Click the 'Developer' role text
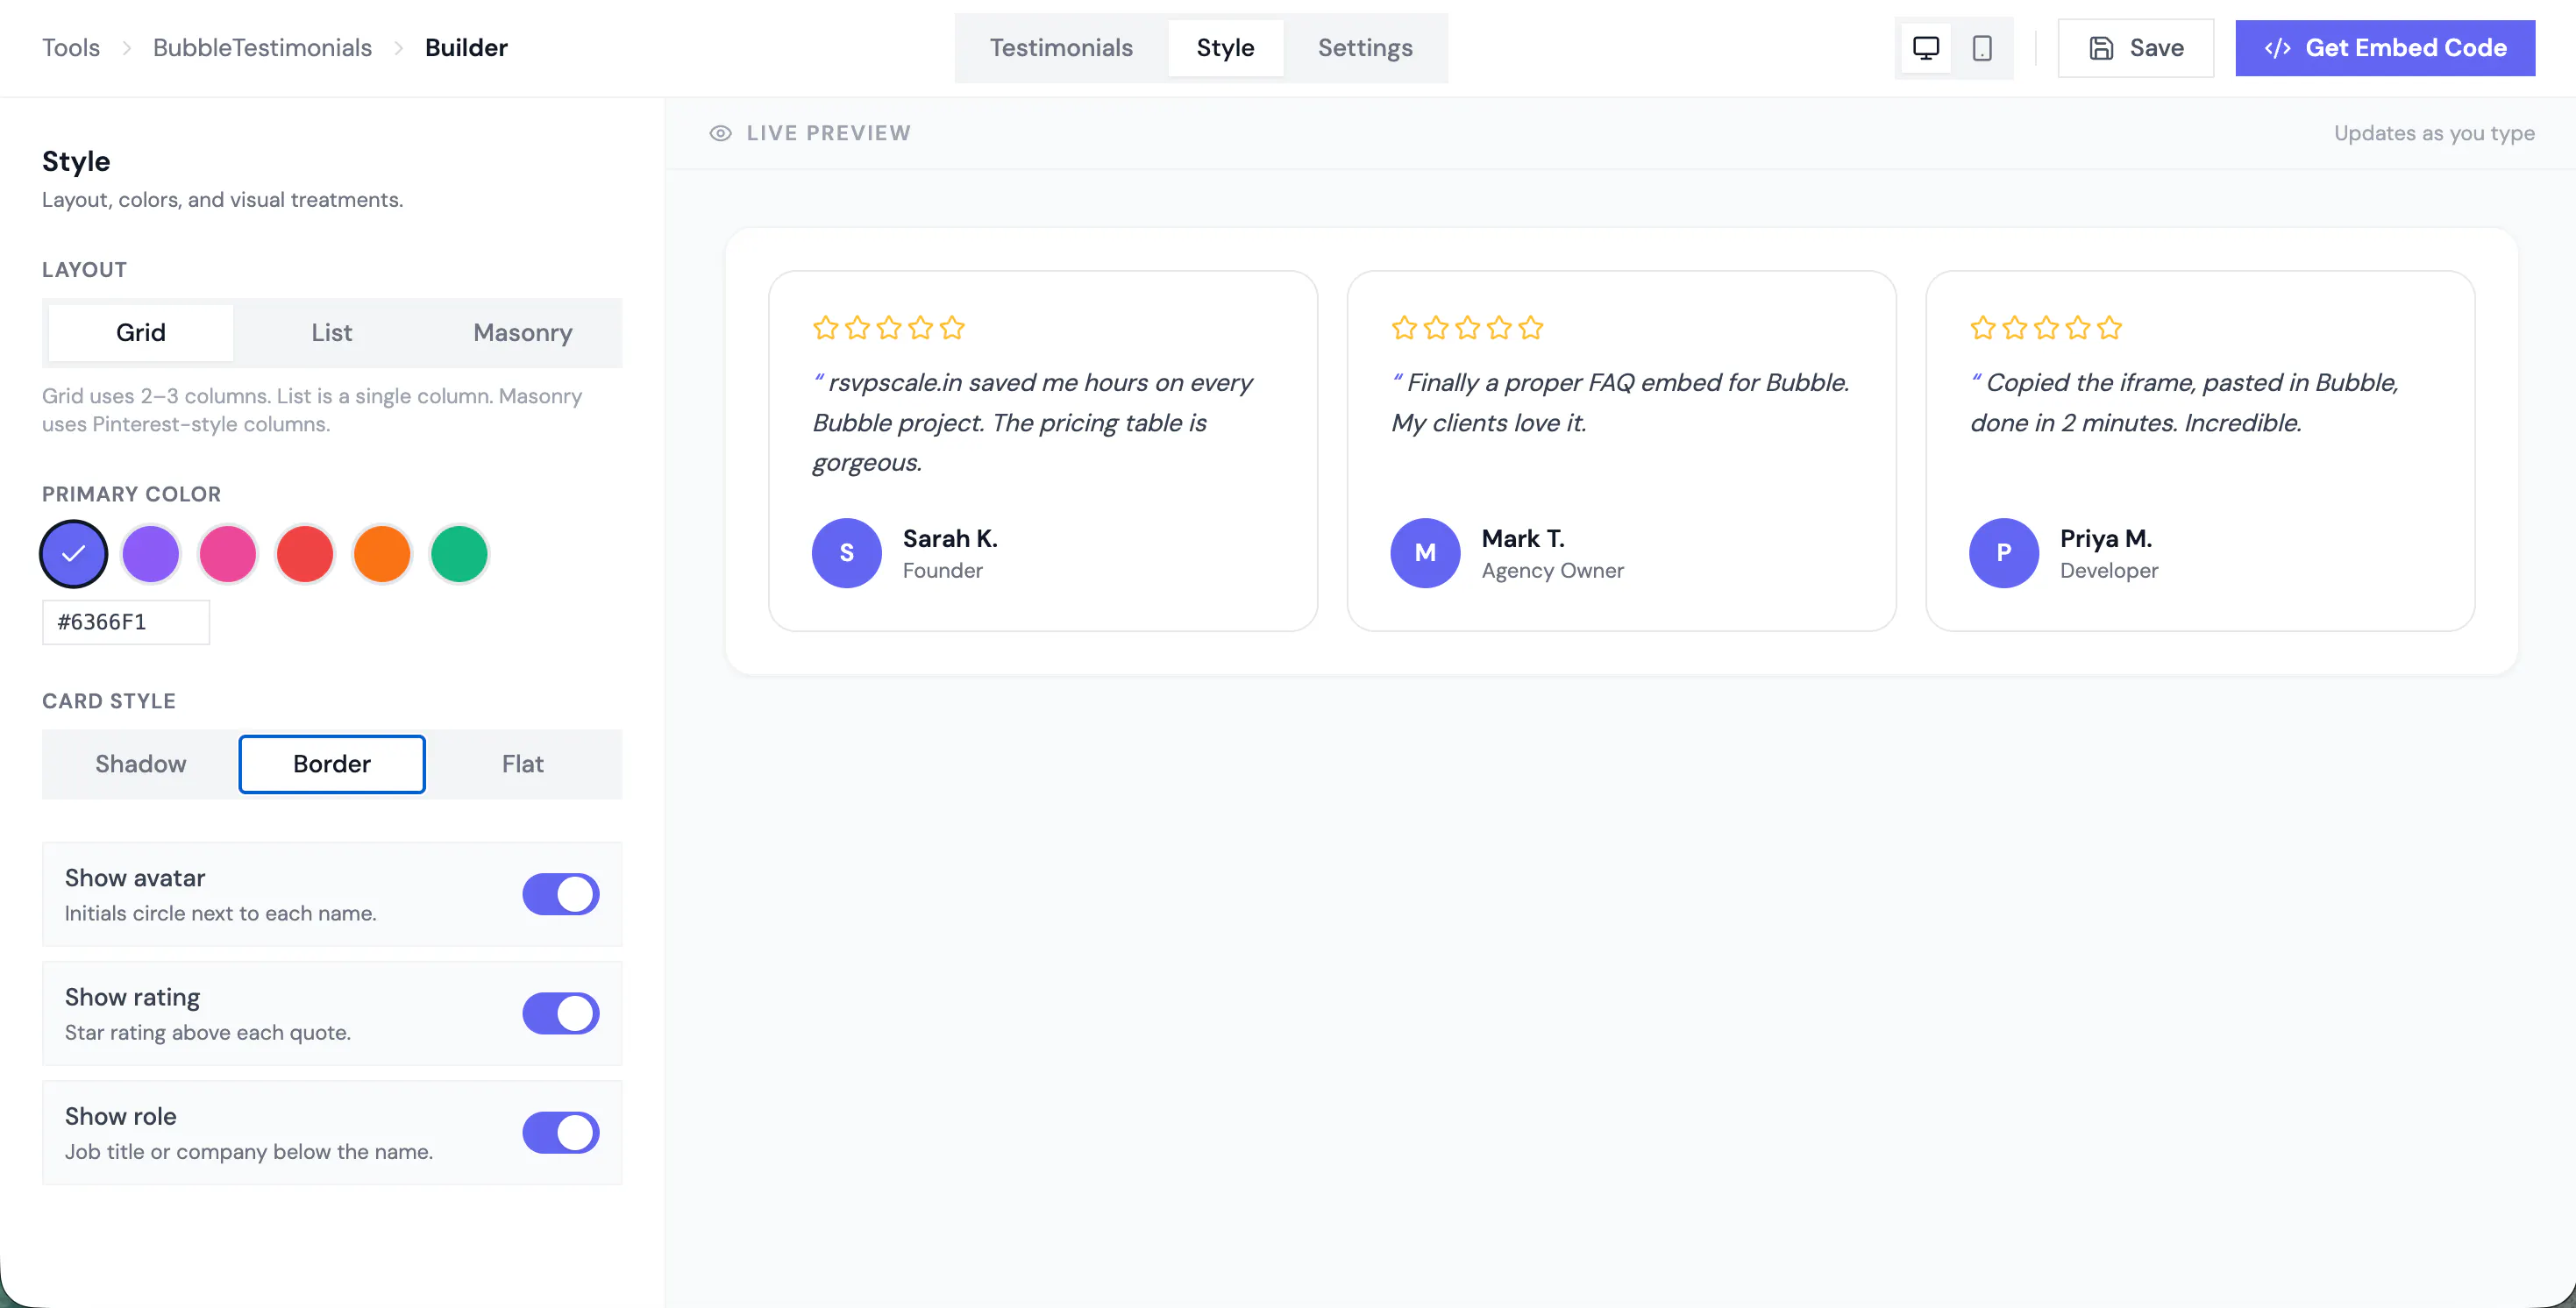This screenshot has height=1308, width=2576. 2109,570
